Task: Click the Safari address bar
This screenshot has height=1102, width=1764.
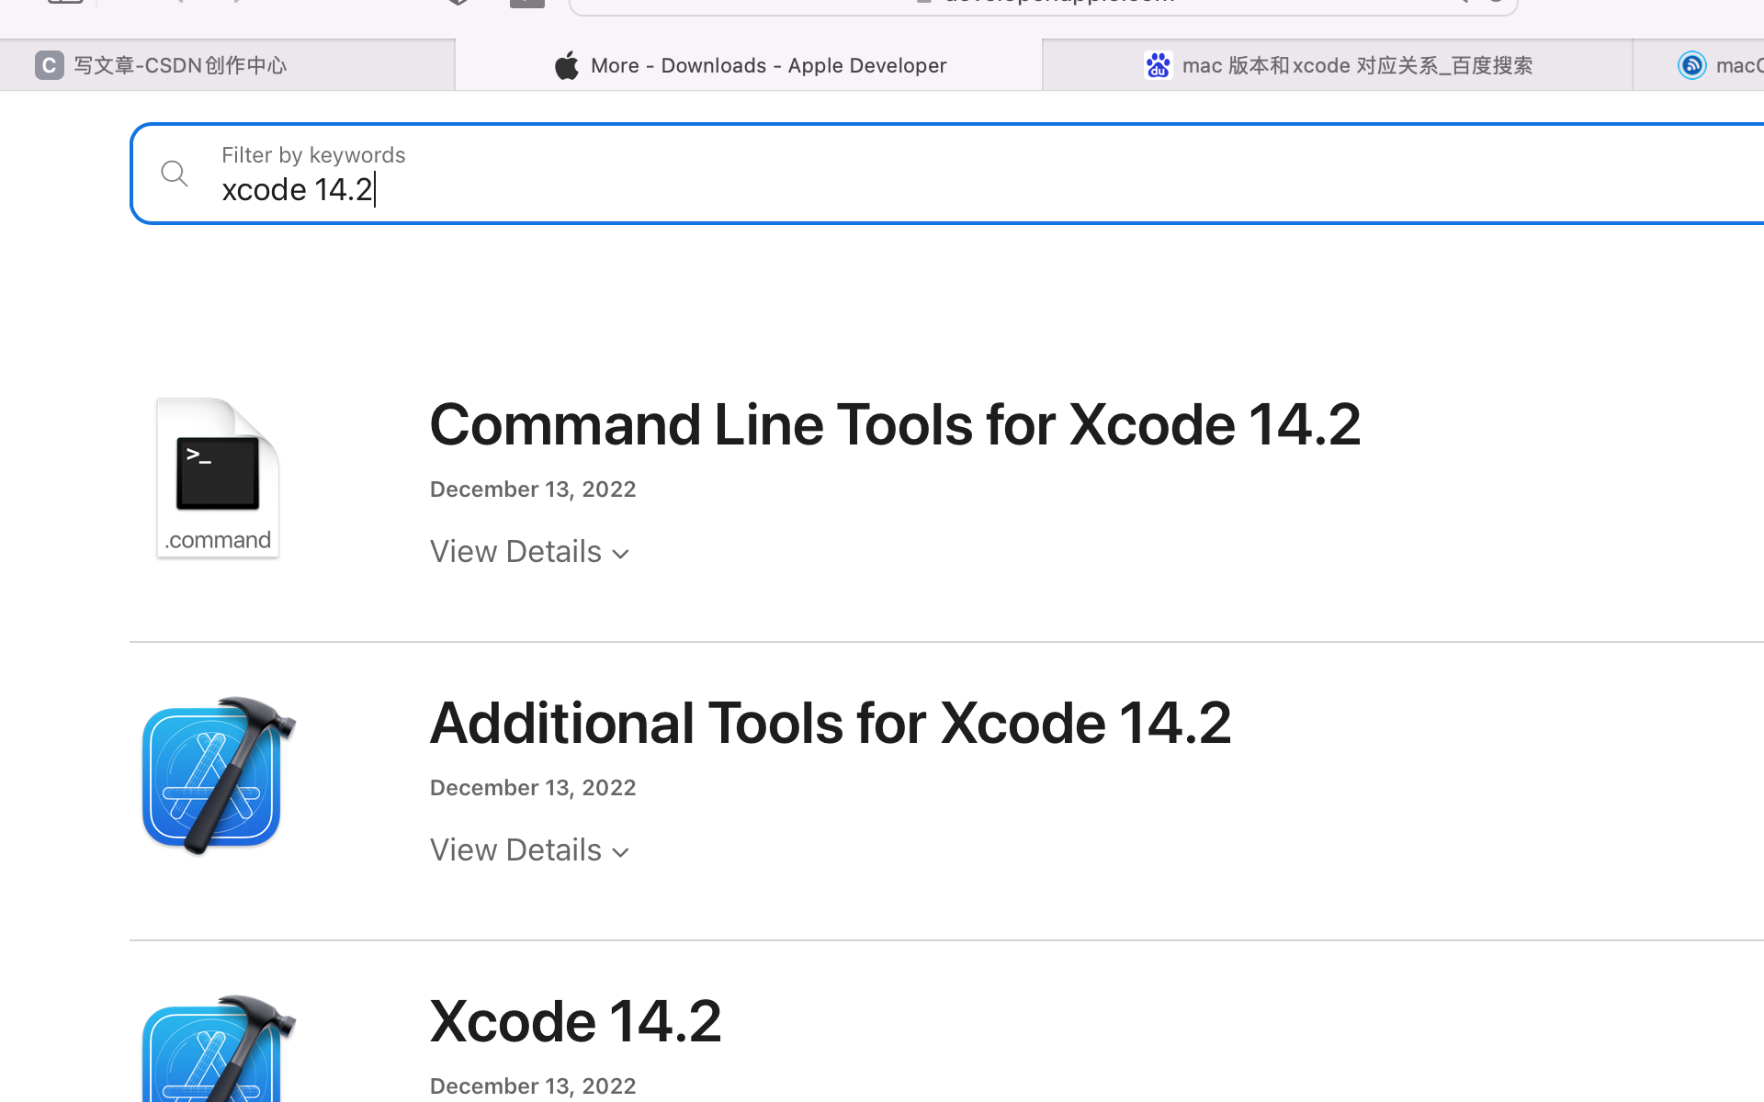Action: coord(1043,4)
